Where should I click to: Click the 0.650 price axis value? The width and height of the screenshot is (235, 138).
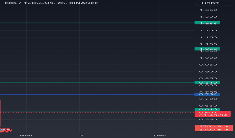coord(208,106)
